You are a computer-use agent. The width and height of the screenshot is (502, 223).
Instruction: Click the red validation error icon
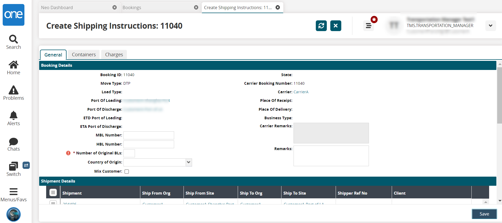point(68,153)
